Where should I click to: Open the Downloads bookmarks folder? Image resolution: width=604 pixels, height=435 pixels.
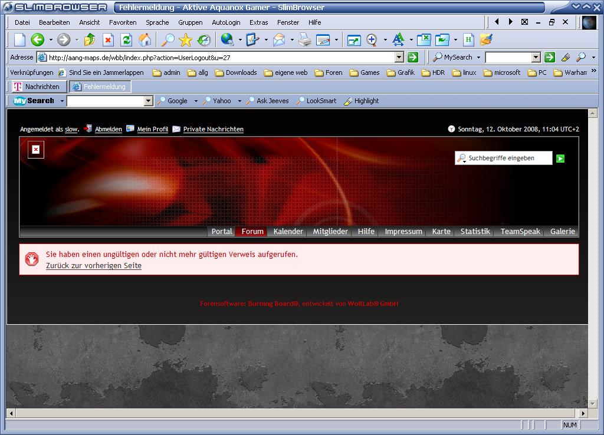tap(236, 72)
